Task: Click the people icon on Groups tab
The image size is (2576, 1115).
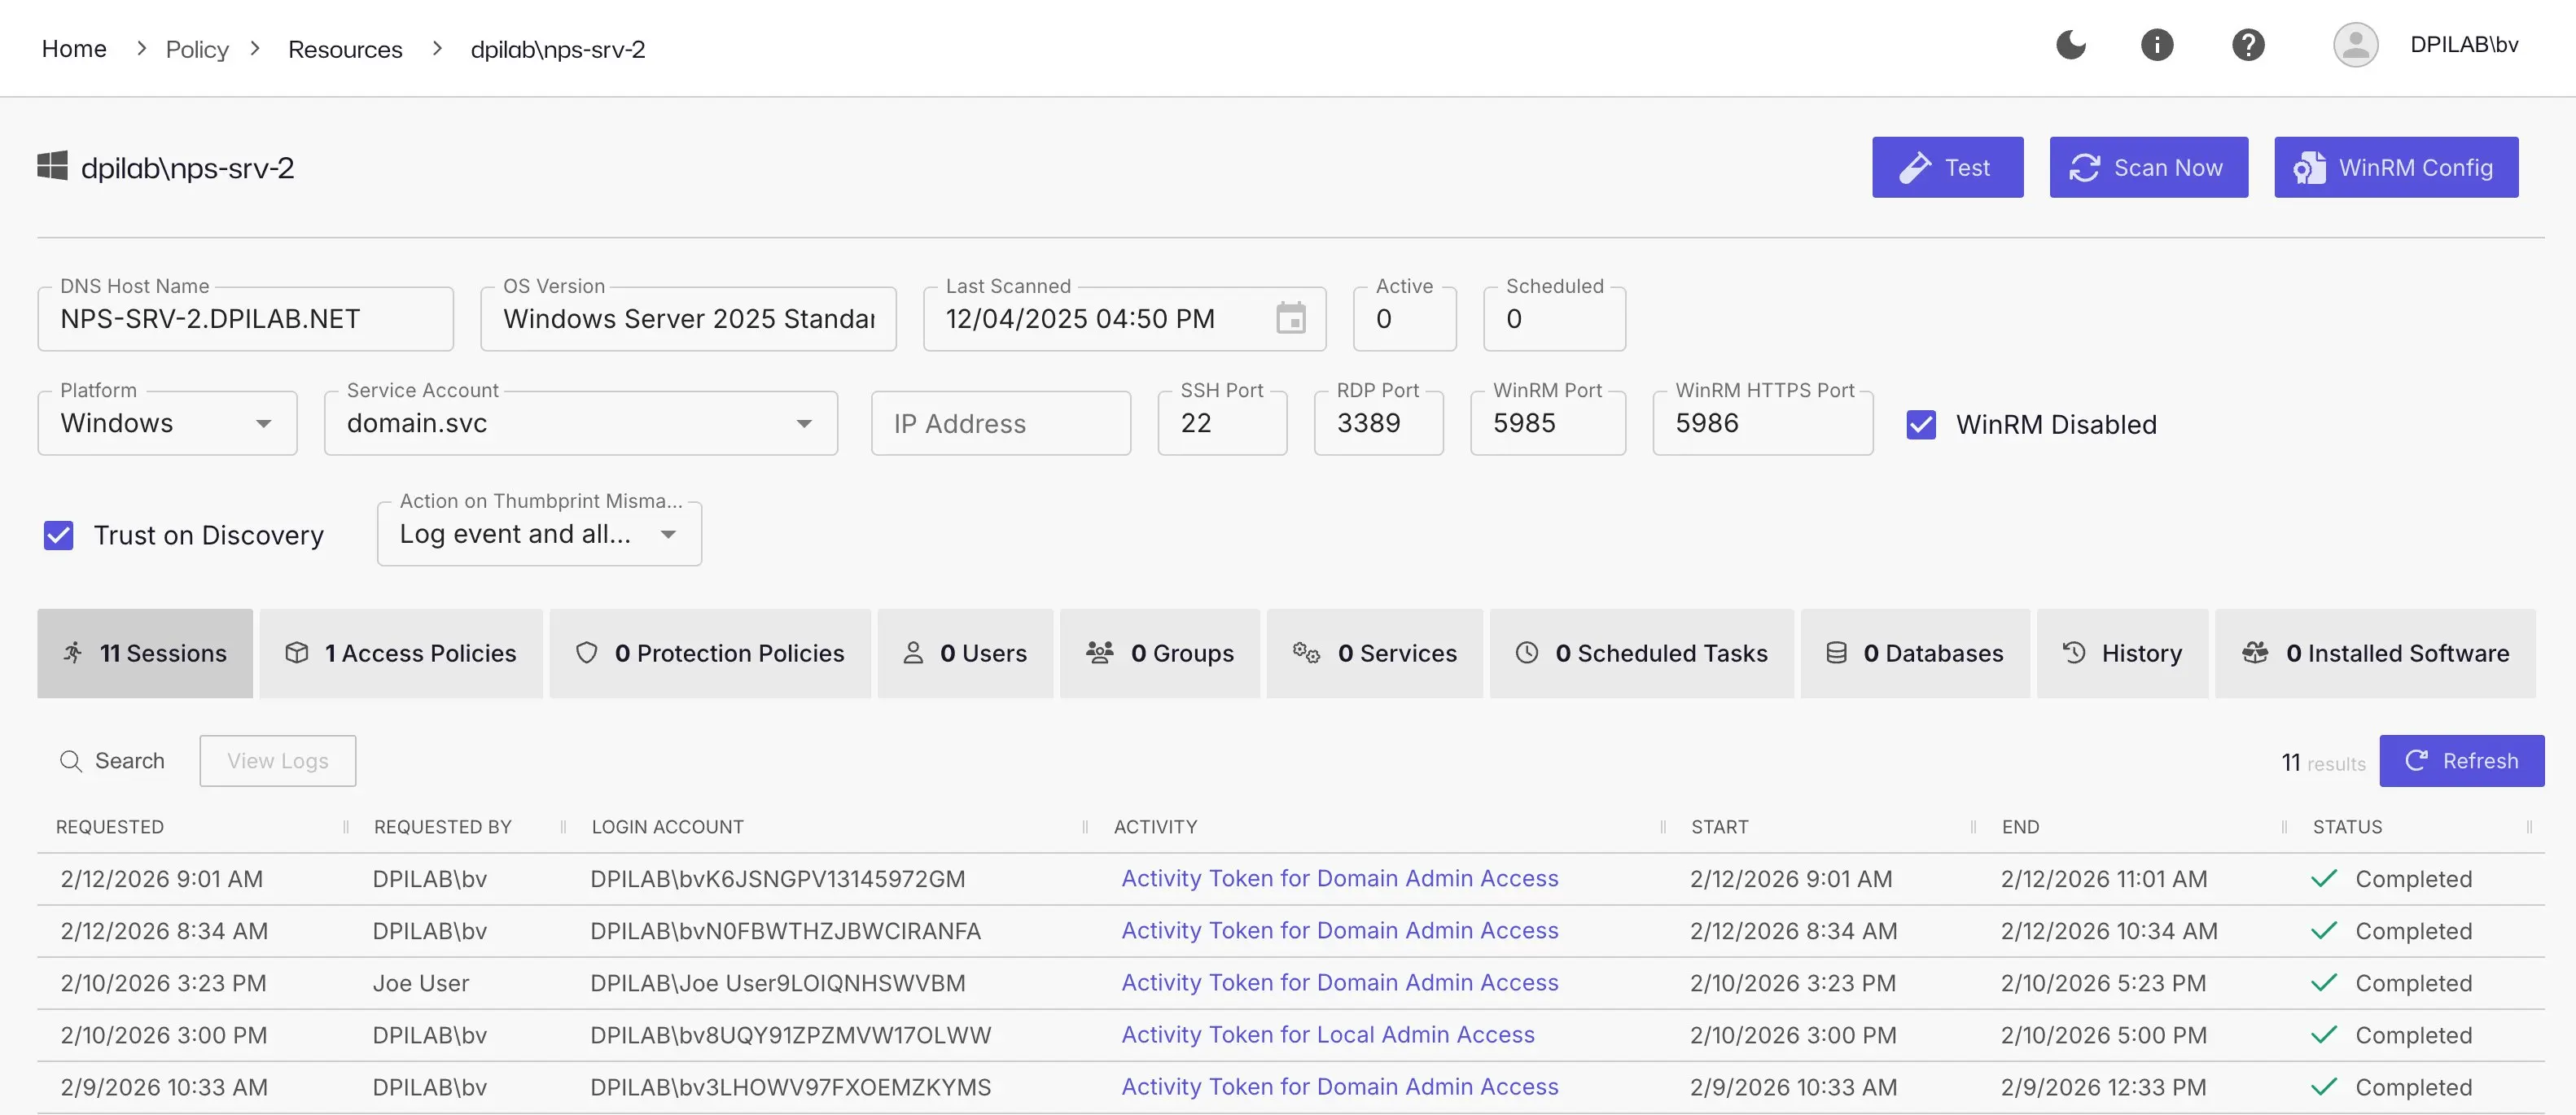Action: pyautogui.click(x=1100, y=653)
